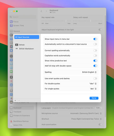114x136 pixels.
Task: Open the Select PDL pane
Action: tap(16, 125)
